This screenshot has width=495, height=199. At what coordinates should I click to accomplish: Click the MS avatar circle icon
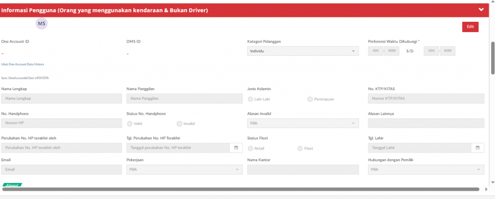click(42, 23)
